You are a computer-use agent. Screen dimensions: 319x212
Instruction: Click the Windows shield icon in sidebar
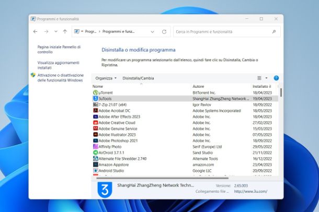33,75
